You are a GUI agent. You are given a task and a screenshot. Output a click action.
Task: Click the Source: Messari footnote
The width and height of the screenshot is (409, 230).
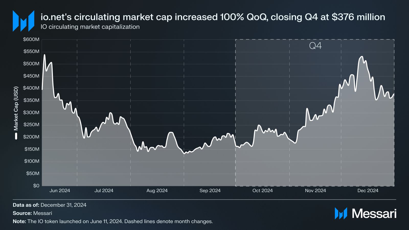pos(32,213)
